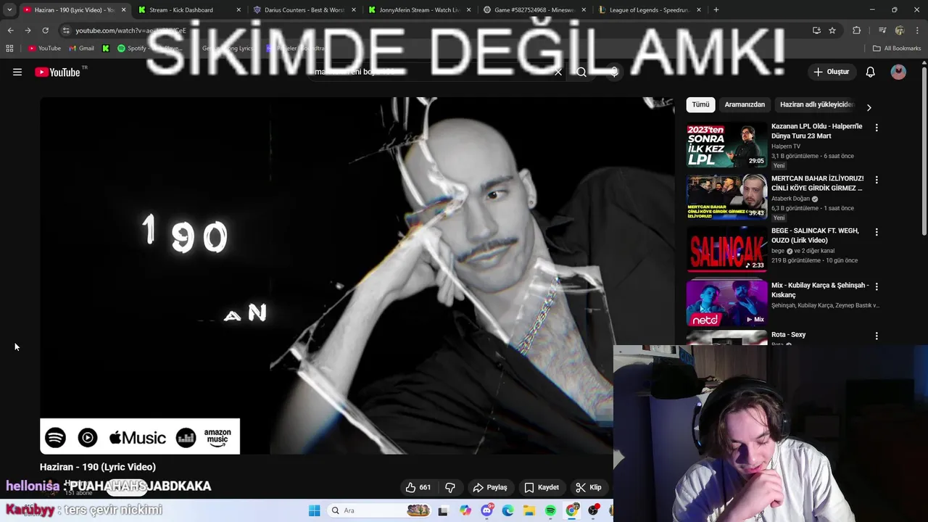Clear the YouTube search box text
Screen dimensions: 928x522
pyautogui.click(x=558, y=72)
